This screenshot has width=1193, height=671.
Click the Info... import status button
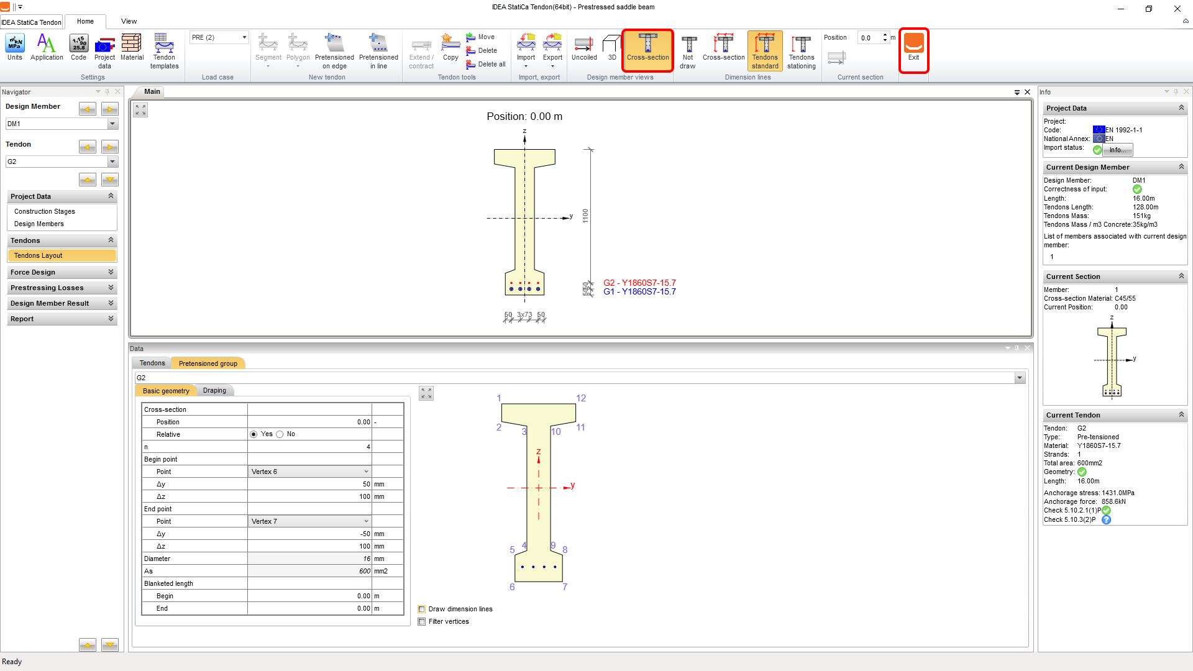(1117, 150)
